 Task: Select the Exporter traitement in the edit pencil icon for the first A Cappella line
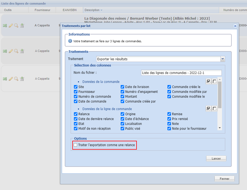(x=11, y=25)
